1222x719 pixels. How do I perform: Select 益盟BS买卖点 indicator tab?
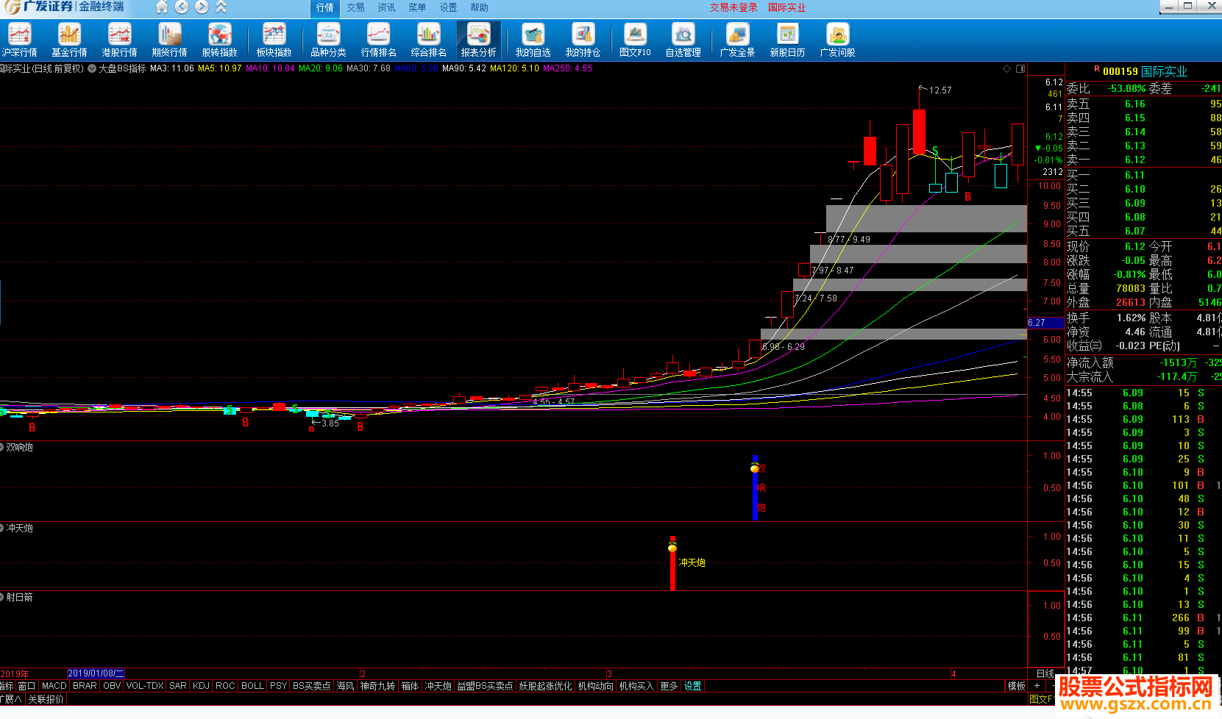485,686
